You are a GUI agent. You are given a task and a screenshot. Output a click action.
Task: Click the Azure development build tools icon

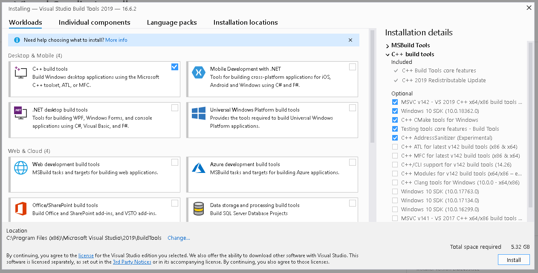click(199, 168)
